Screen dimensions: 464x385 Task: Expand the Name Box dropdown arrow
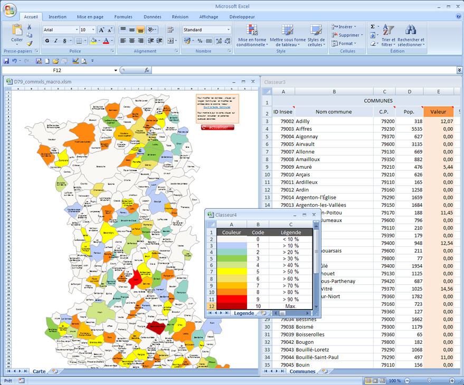[116, 70]
